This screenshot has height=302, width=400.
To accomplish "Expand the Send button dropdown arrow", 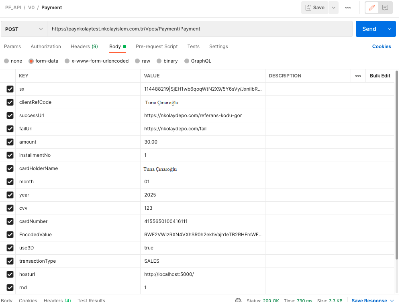I will (389, 29).
